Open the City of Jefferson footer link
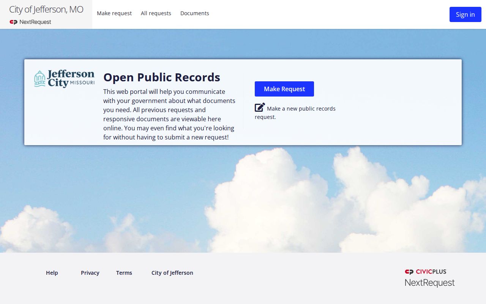Image resolution: width=486 pixels, height=304 pixels. [x=172, y=273]
